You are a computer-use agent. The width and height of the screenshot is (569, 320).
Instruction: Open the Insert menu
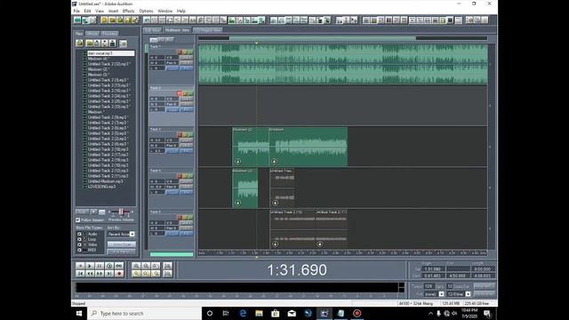(113, 11)
